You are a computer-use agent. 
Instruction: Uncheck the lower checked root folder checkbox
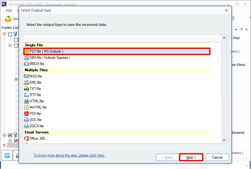10,135
